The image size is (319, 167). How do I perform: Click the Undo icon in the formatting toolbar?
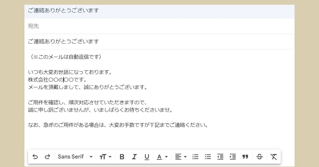(35, 157)
